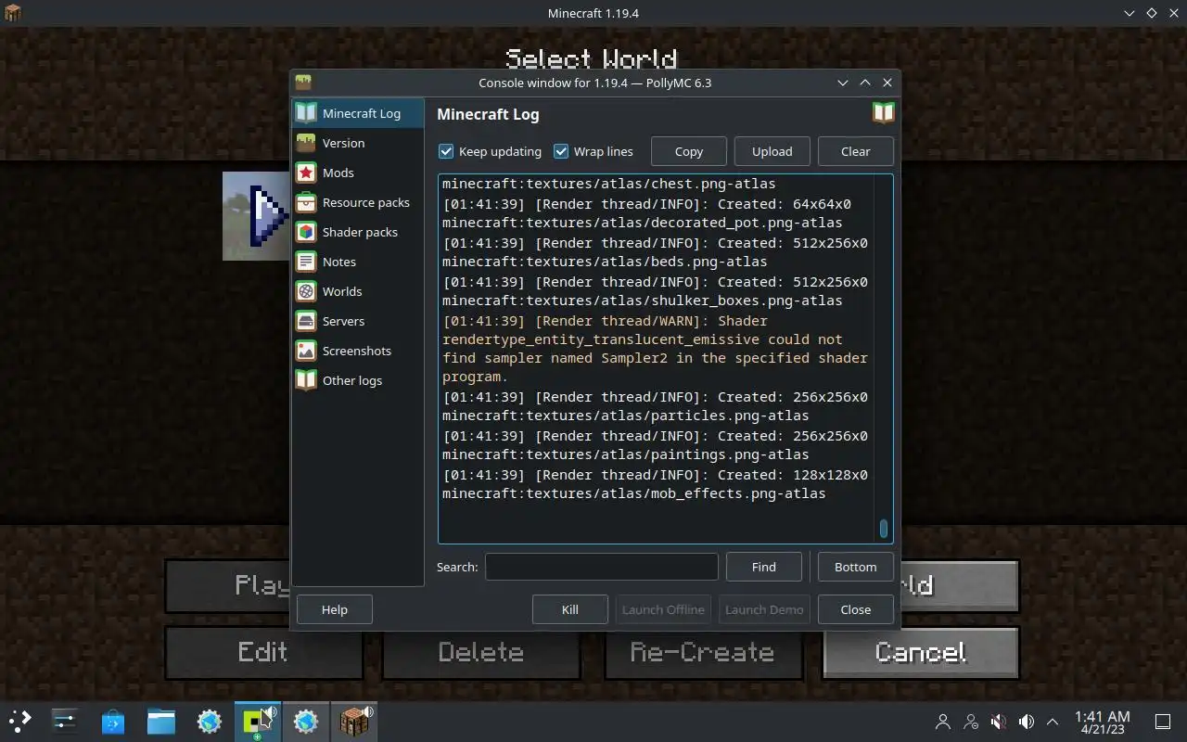Click the clock showing 1:41 AM
This screenshot has width=1187, height=742.
(x=1102, y=722)
